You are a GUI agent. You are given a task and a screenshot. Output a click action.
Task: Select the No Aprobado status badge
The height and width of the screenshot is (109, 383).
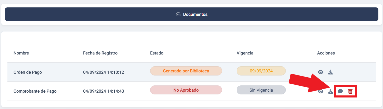[186, 90]
